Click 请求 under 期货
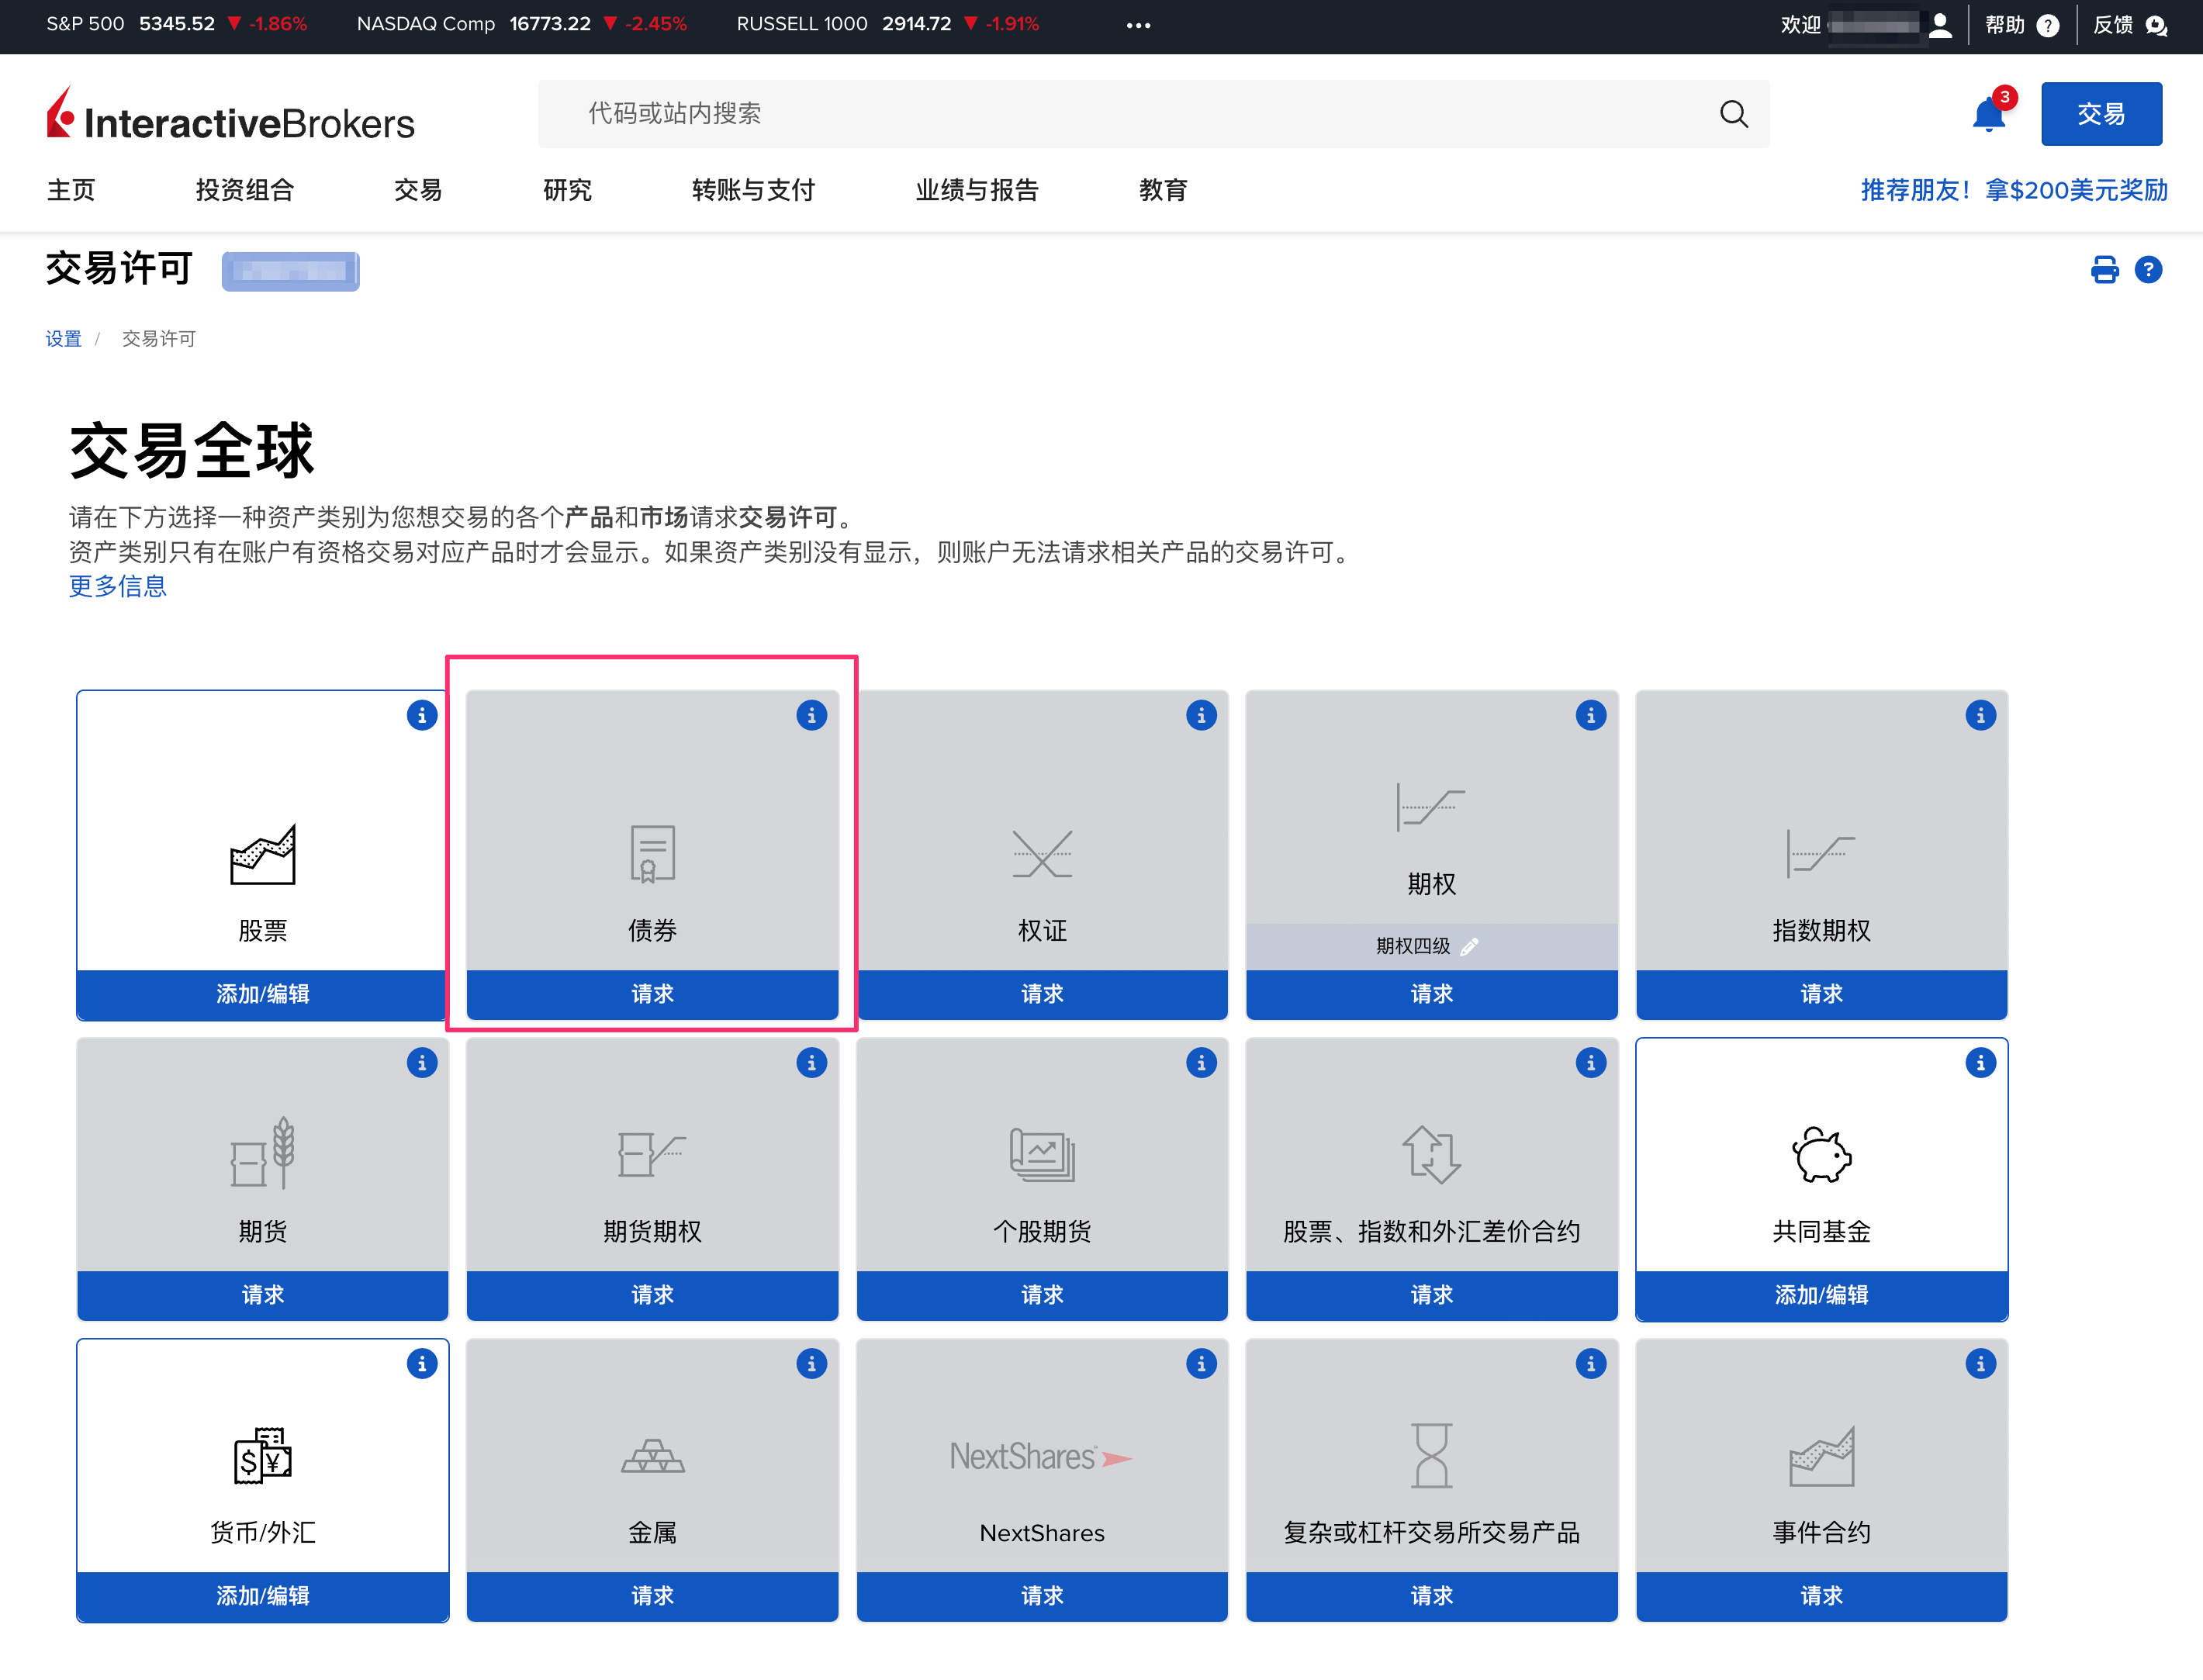Image resolution: width=2203 pixels, height=1680 pixels. pyautogui.click(x=263, y=1295)
